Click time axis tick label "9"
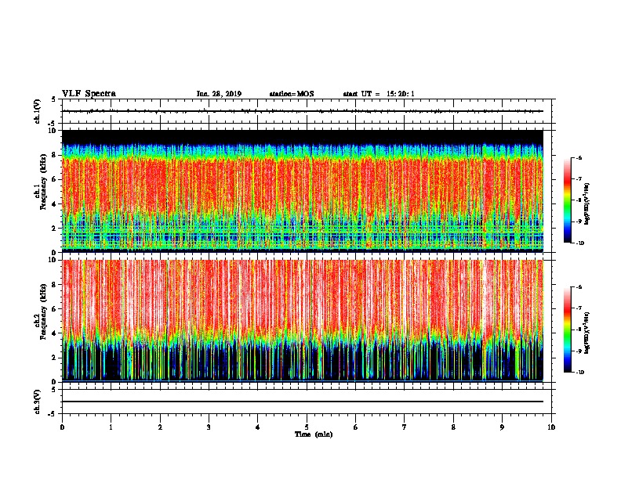 [502, 427]
